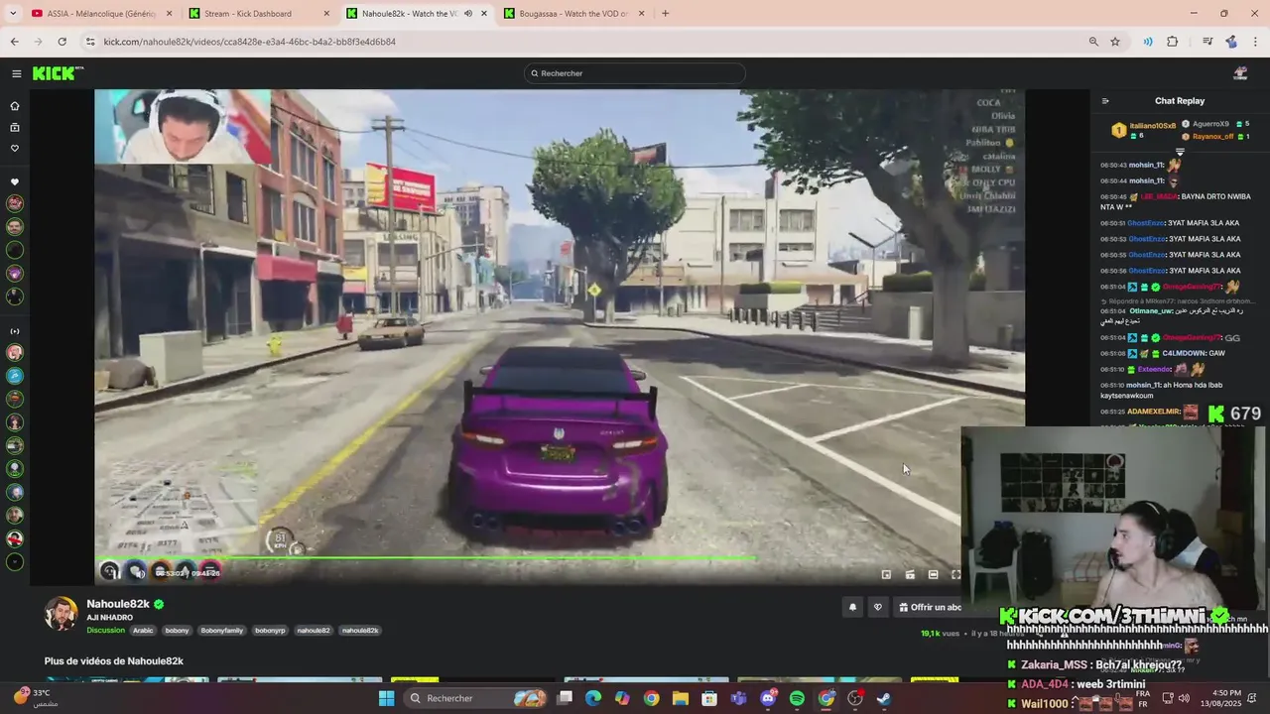Click the notification bell under the video

852,607
